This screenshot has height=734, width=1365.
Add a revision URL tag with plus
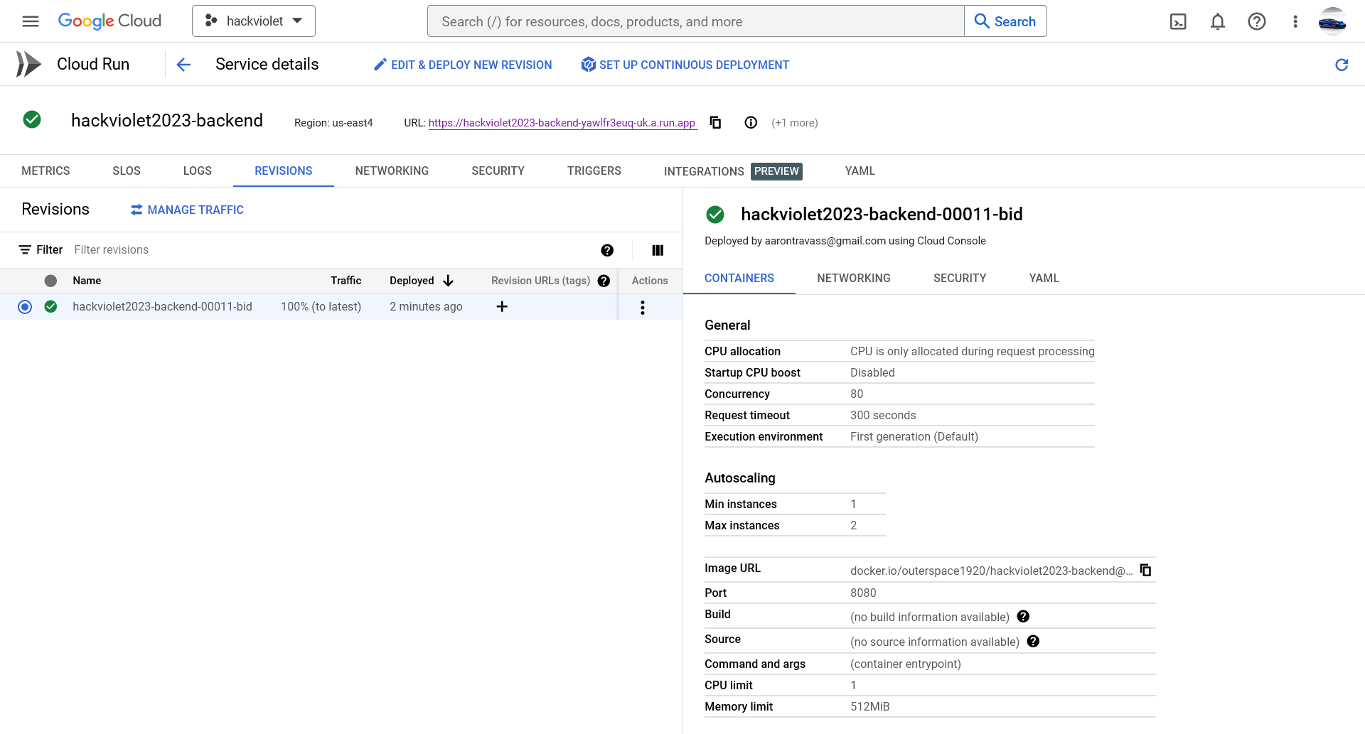(x=502, y=306)
